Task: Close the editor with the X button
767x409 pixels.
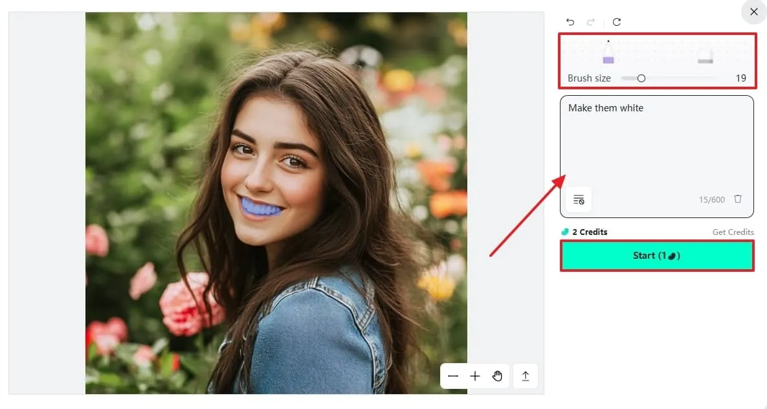Action: point(754,12)
